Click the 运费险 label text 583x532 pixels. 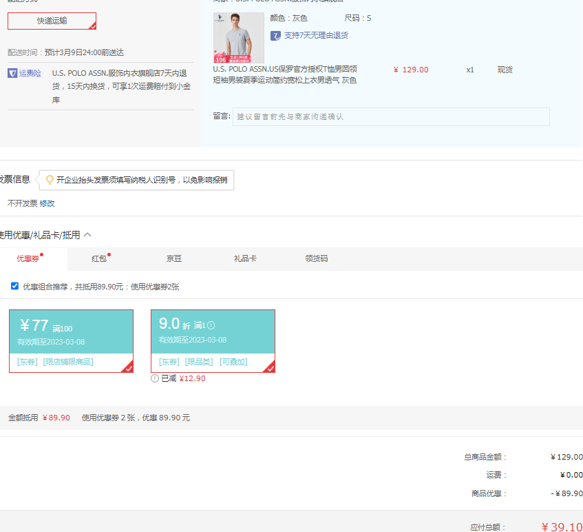click(x=30, y=73)
